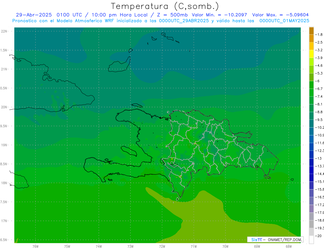Click the "-4.6" legend value
The width and height of the screenshot is (324, 250).
(x=319, y=66)
